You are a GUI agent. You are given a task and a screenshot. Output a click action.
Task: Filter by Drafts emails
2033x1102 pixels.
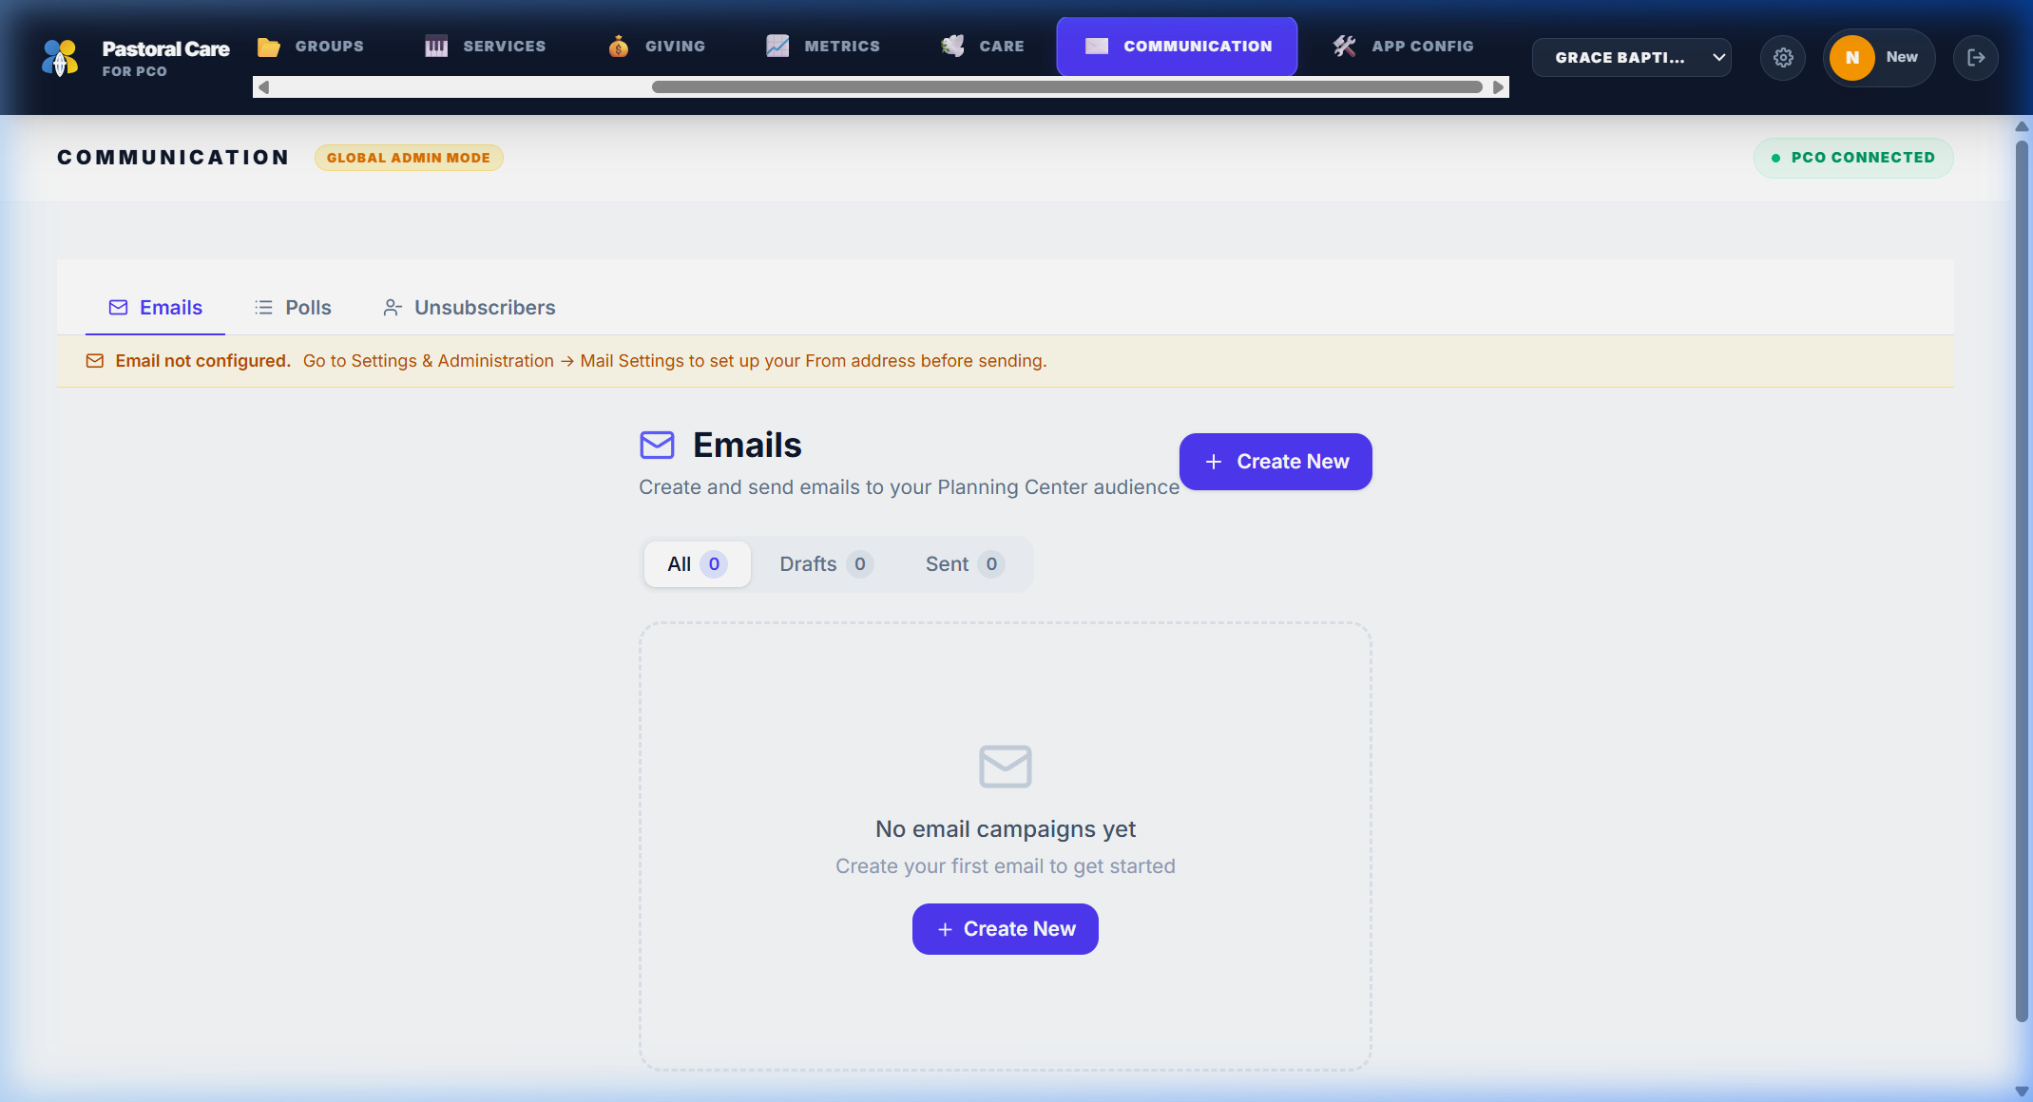(x=825, y=564)
